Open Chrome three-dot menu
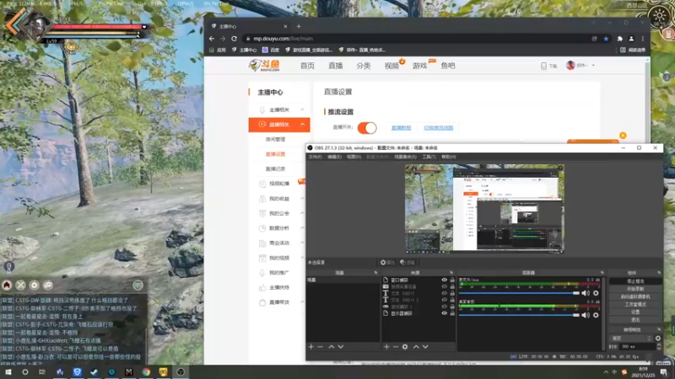The image size is (675, 379). click(x=643, y=39)
